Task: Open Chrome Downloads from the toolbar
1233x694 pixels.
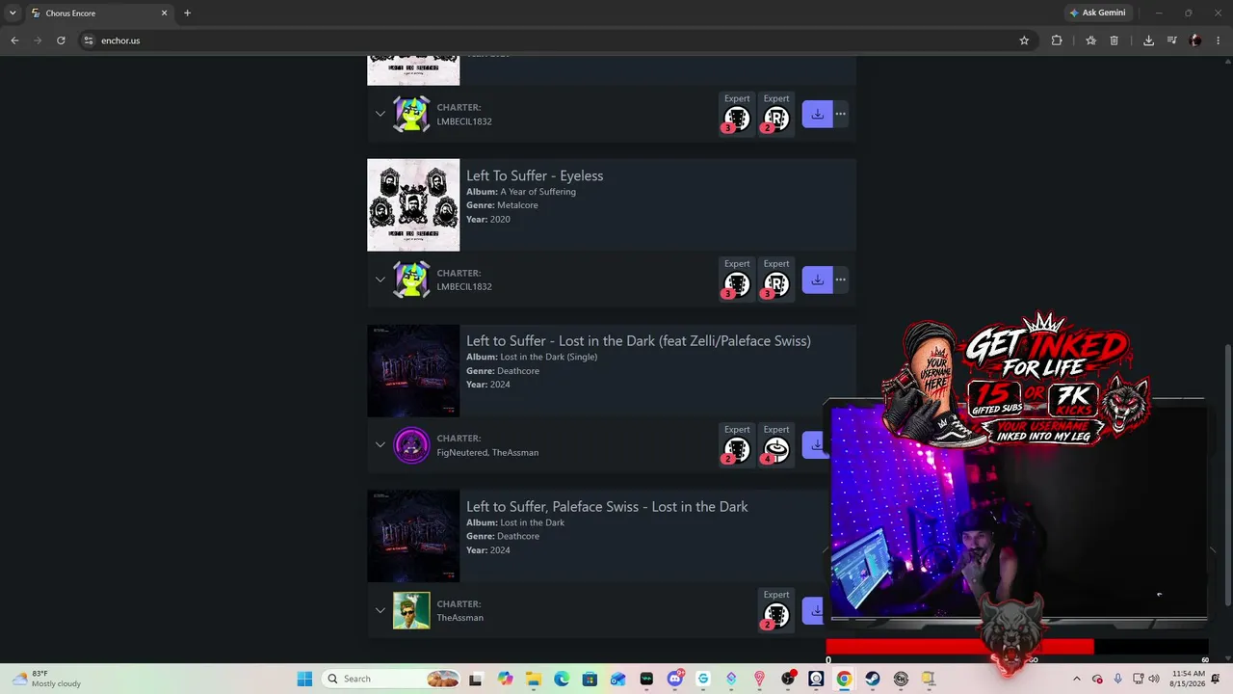Action: pos(1148,40)
